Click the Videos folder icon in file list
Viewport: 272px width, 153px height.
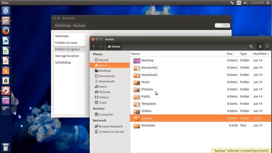137,111
